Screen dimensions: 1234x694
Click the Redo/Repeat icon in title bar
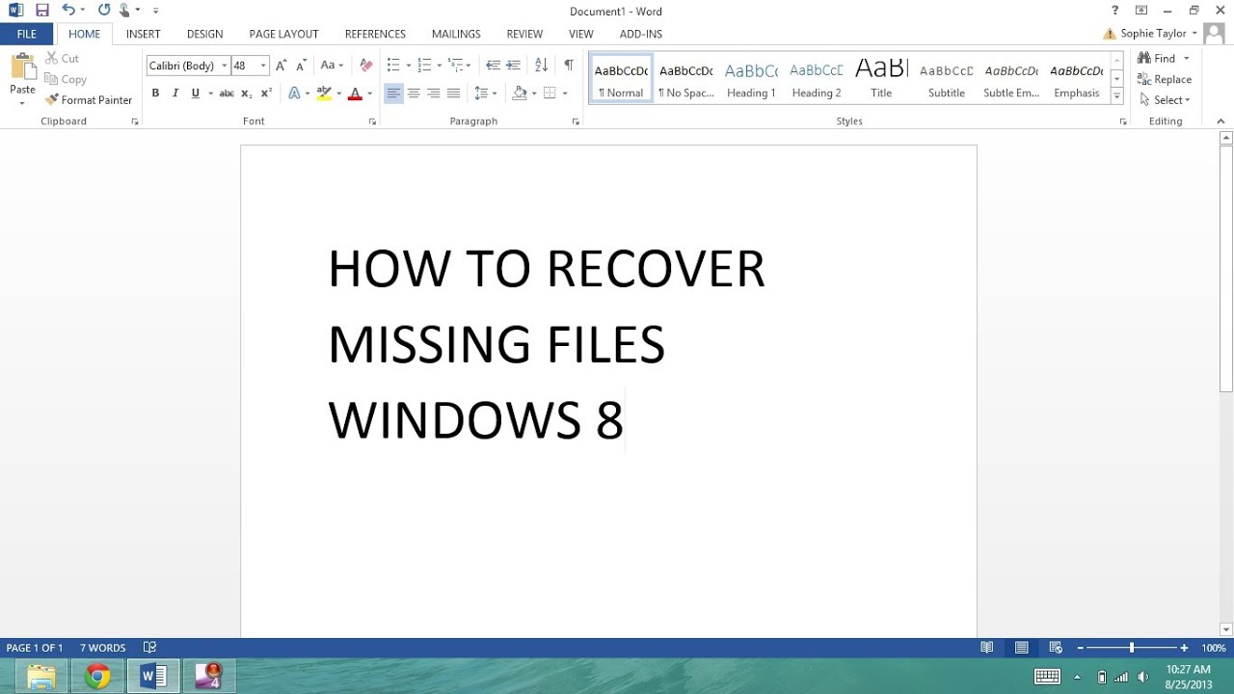(104, 11)
